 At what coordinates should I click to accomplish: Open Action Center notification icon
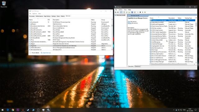coord(196,110)
